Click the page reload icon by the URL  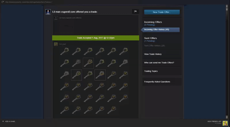pos(3,2)
